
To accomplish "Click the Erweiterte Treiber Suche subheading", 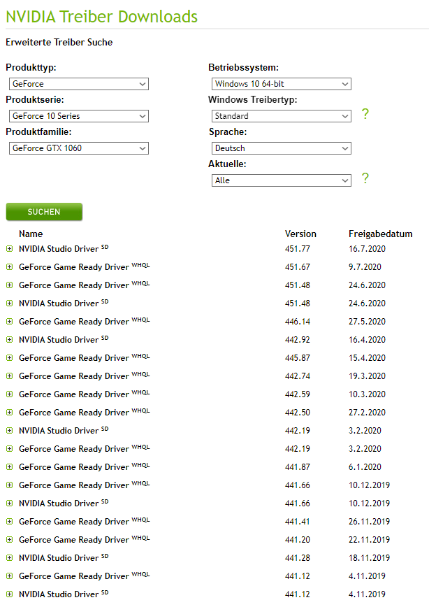I will point(59,42).
